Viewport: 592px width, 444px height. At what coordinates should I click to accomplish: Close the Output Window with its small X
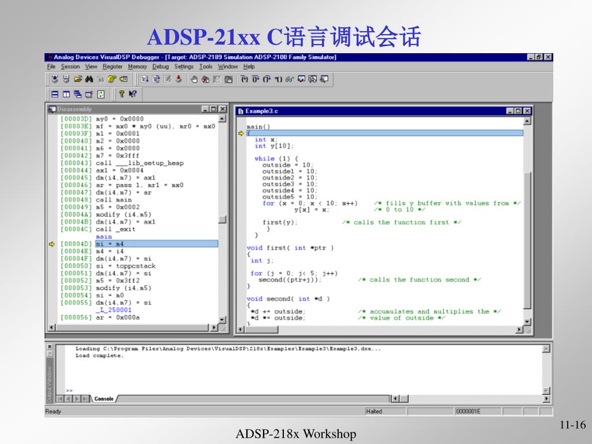point(50,346)
